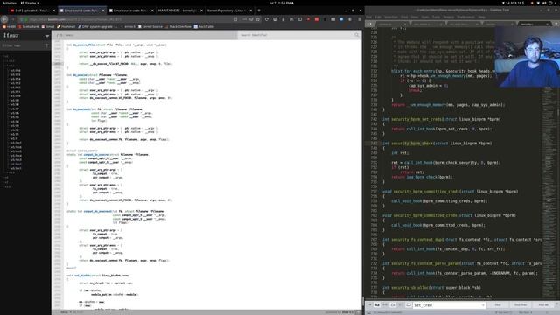Toggle Sublime side bar status icon

[368, 312]
